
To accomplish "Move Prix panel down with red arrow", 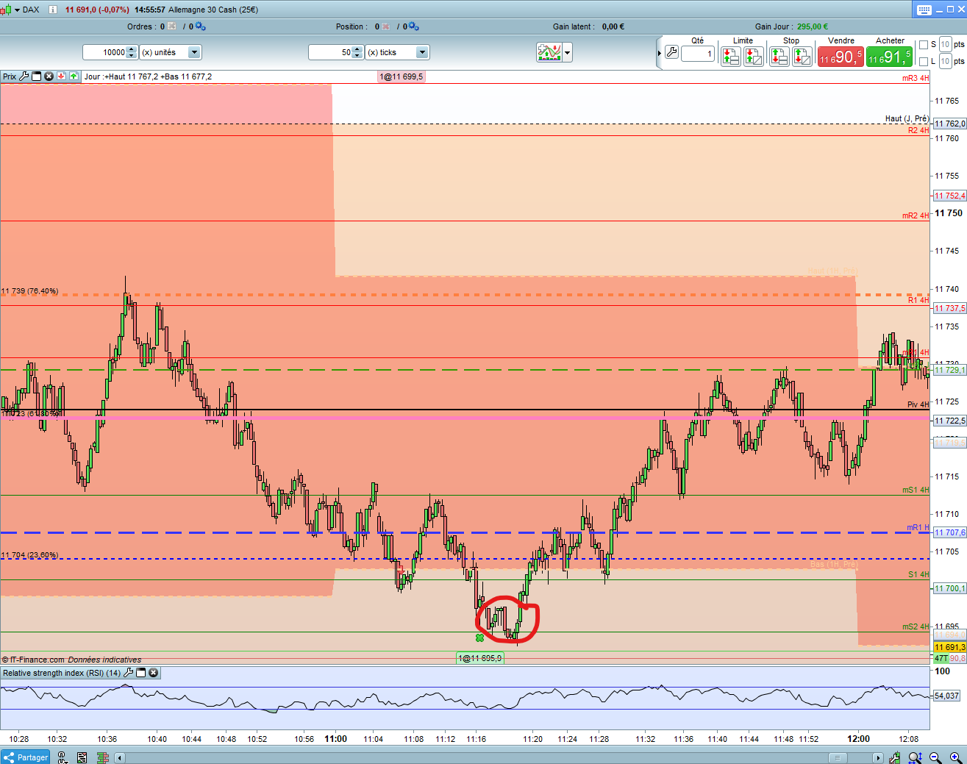I will click(62, 76).
